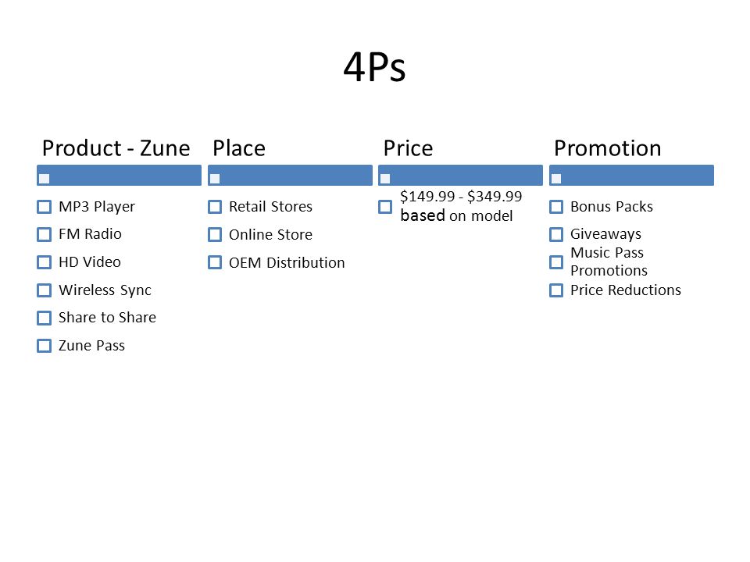Check the $149.99 - $349.99 price checkbox
Screen dimensions: 750x562
coord(385,207)
